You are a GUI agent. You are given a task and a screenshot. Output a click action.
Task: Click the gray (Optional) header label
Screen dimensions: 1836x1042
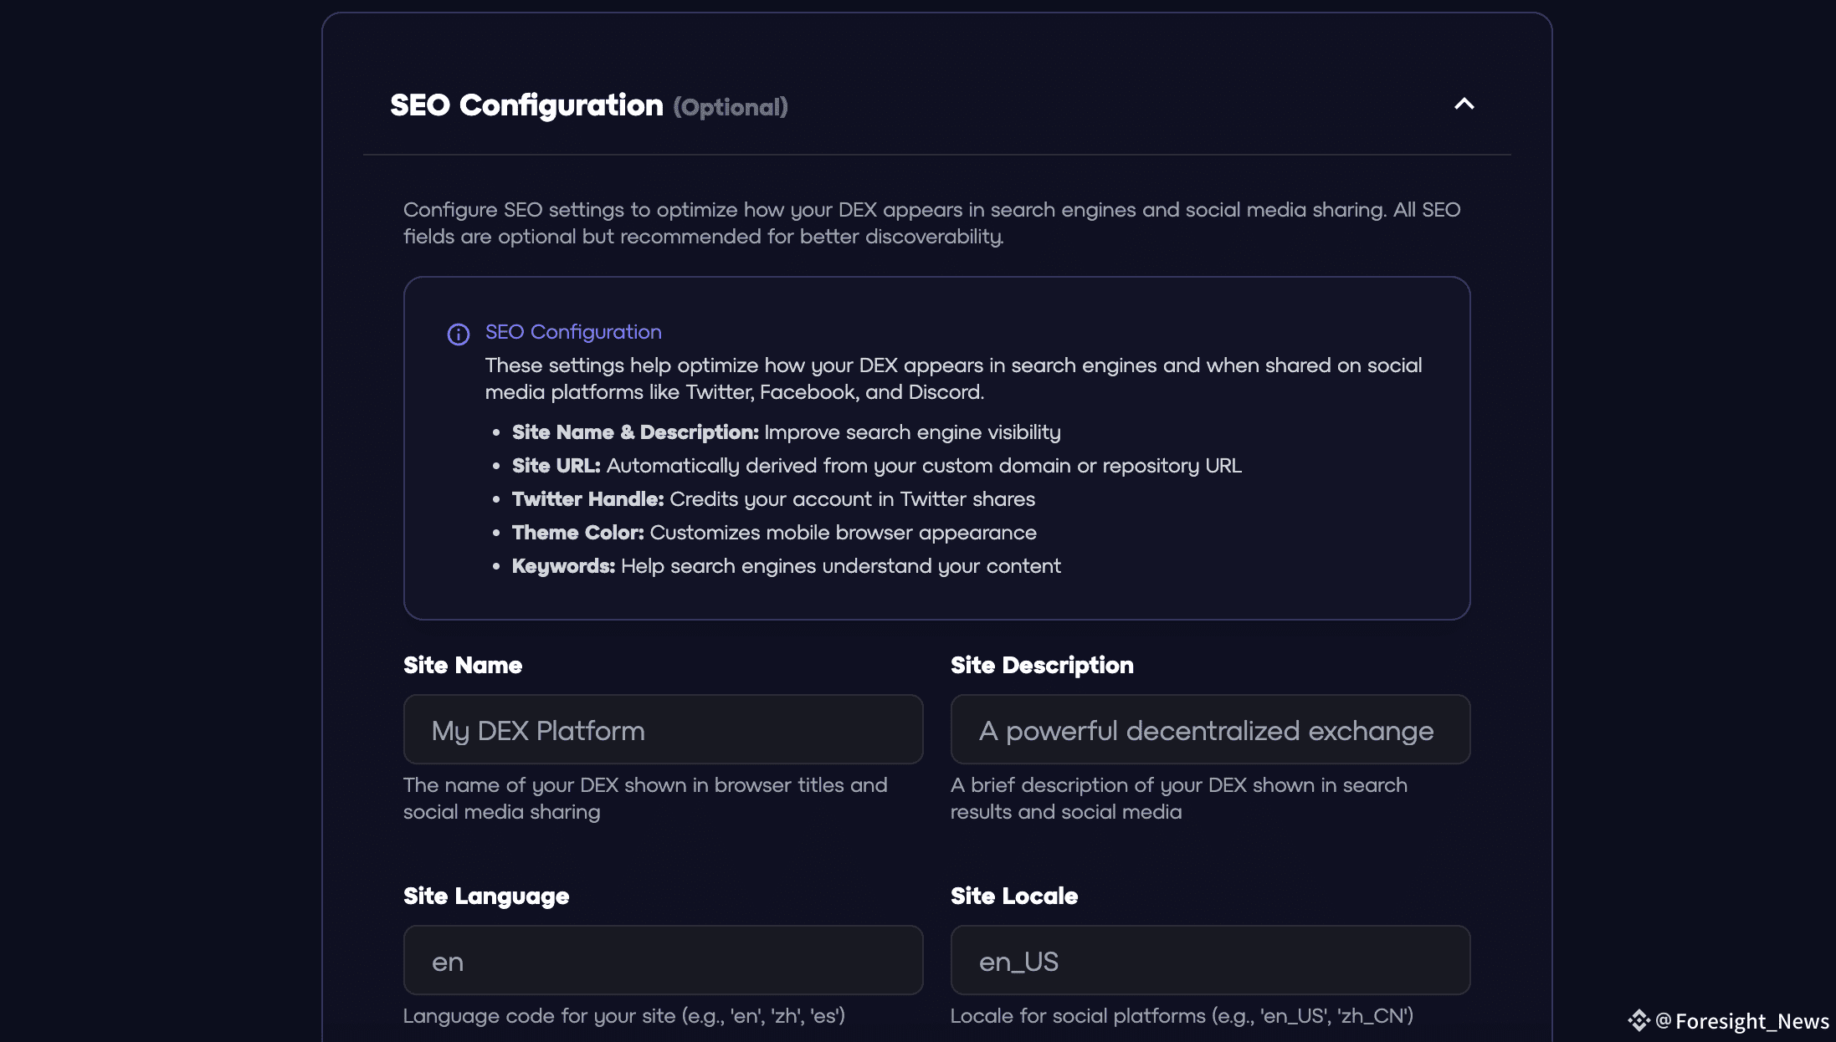click(731, 108)
